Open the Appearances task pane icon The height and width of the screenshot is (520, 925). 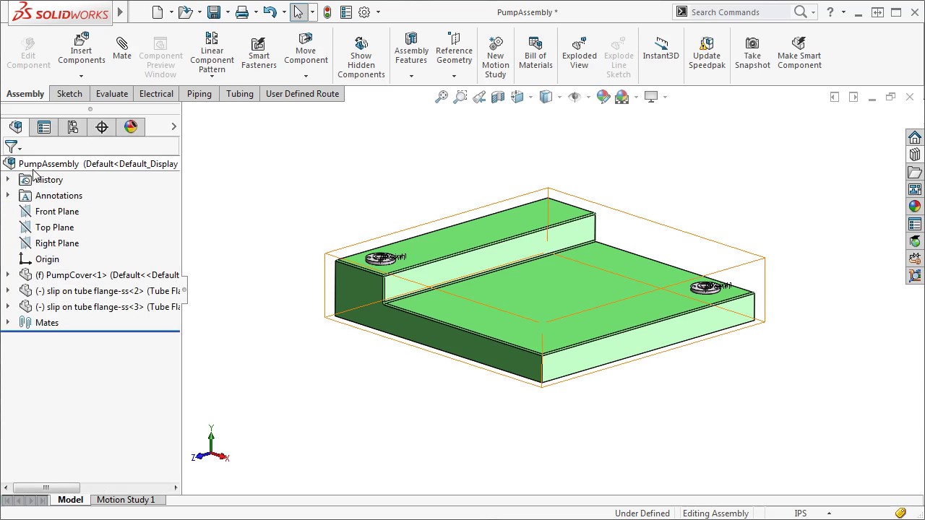(915, 207)
